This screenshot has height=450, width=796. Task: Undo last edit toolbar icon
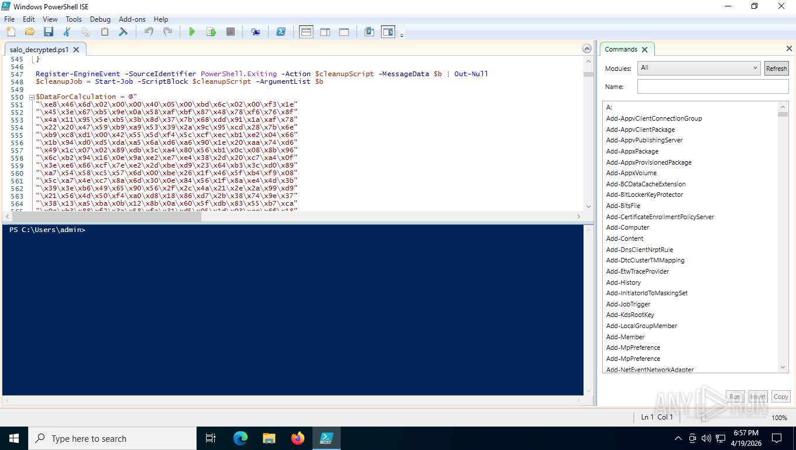coord(149,32)
